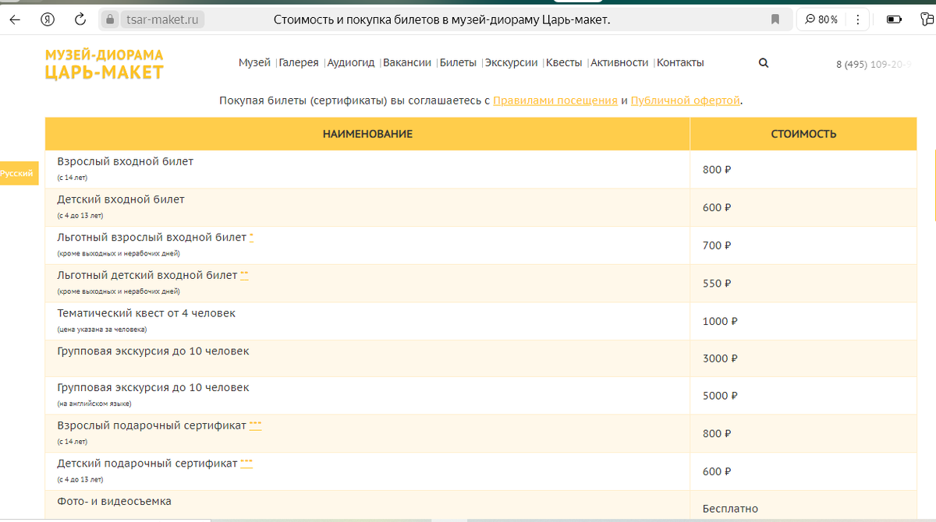Screen dimensions: 936x522
Task: Open the Квесты menu item
Action: [564, 63]
